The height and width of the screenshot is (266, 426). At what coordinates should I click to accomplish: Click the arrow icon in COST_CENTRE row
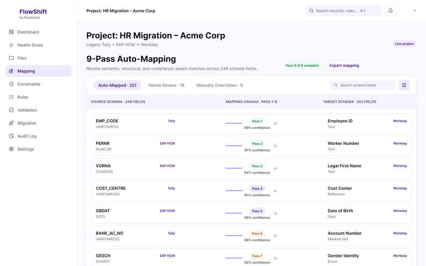275,191
